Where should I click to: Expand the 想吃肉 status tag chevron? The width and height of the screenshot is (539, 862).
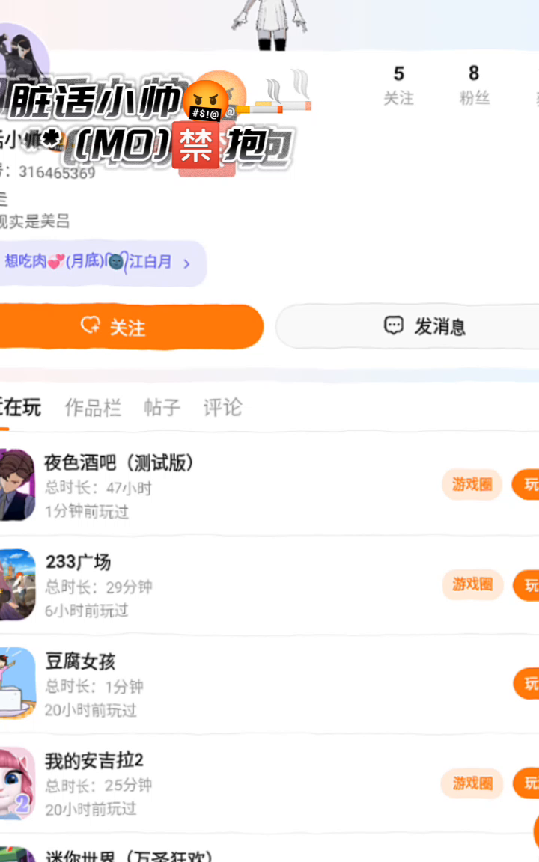(186, 263)
